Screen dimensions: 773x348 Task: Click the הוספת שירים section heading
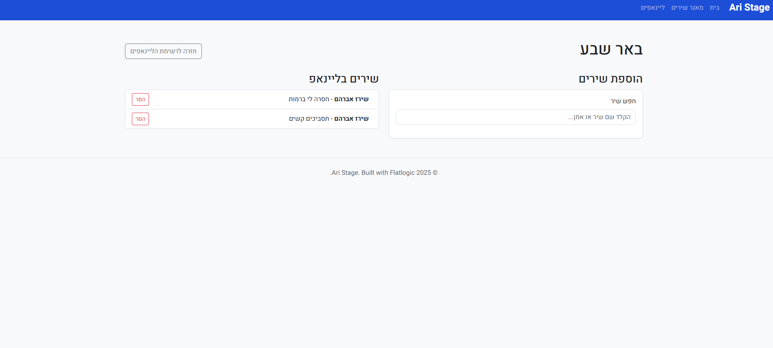(610, 79)
